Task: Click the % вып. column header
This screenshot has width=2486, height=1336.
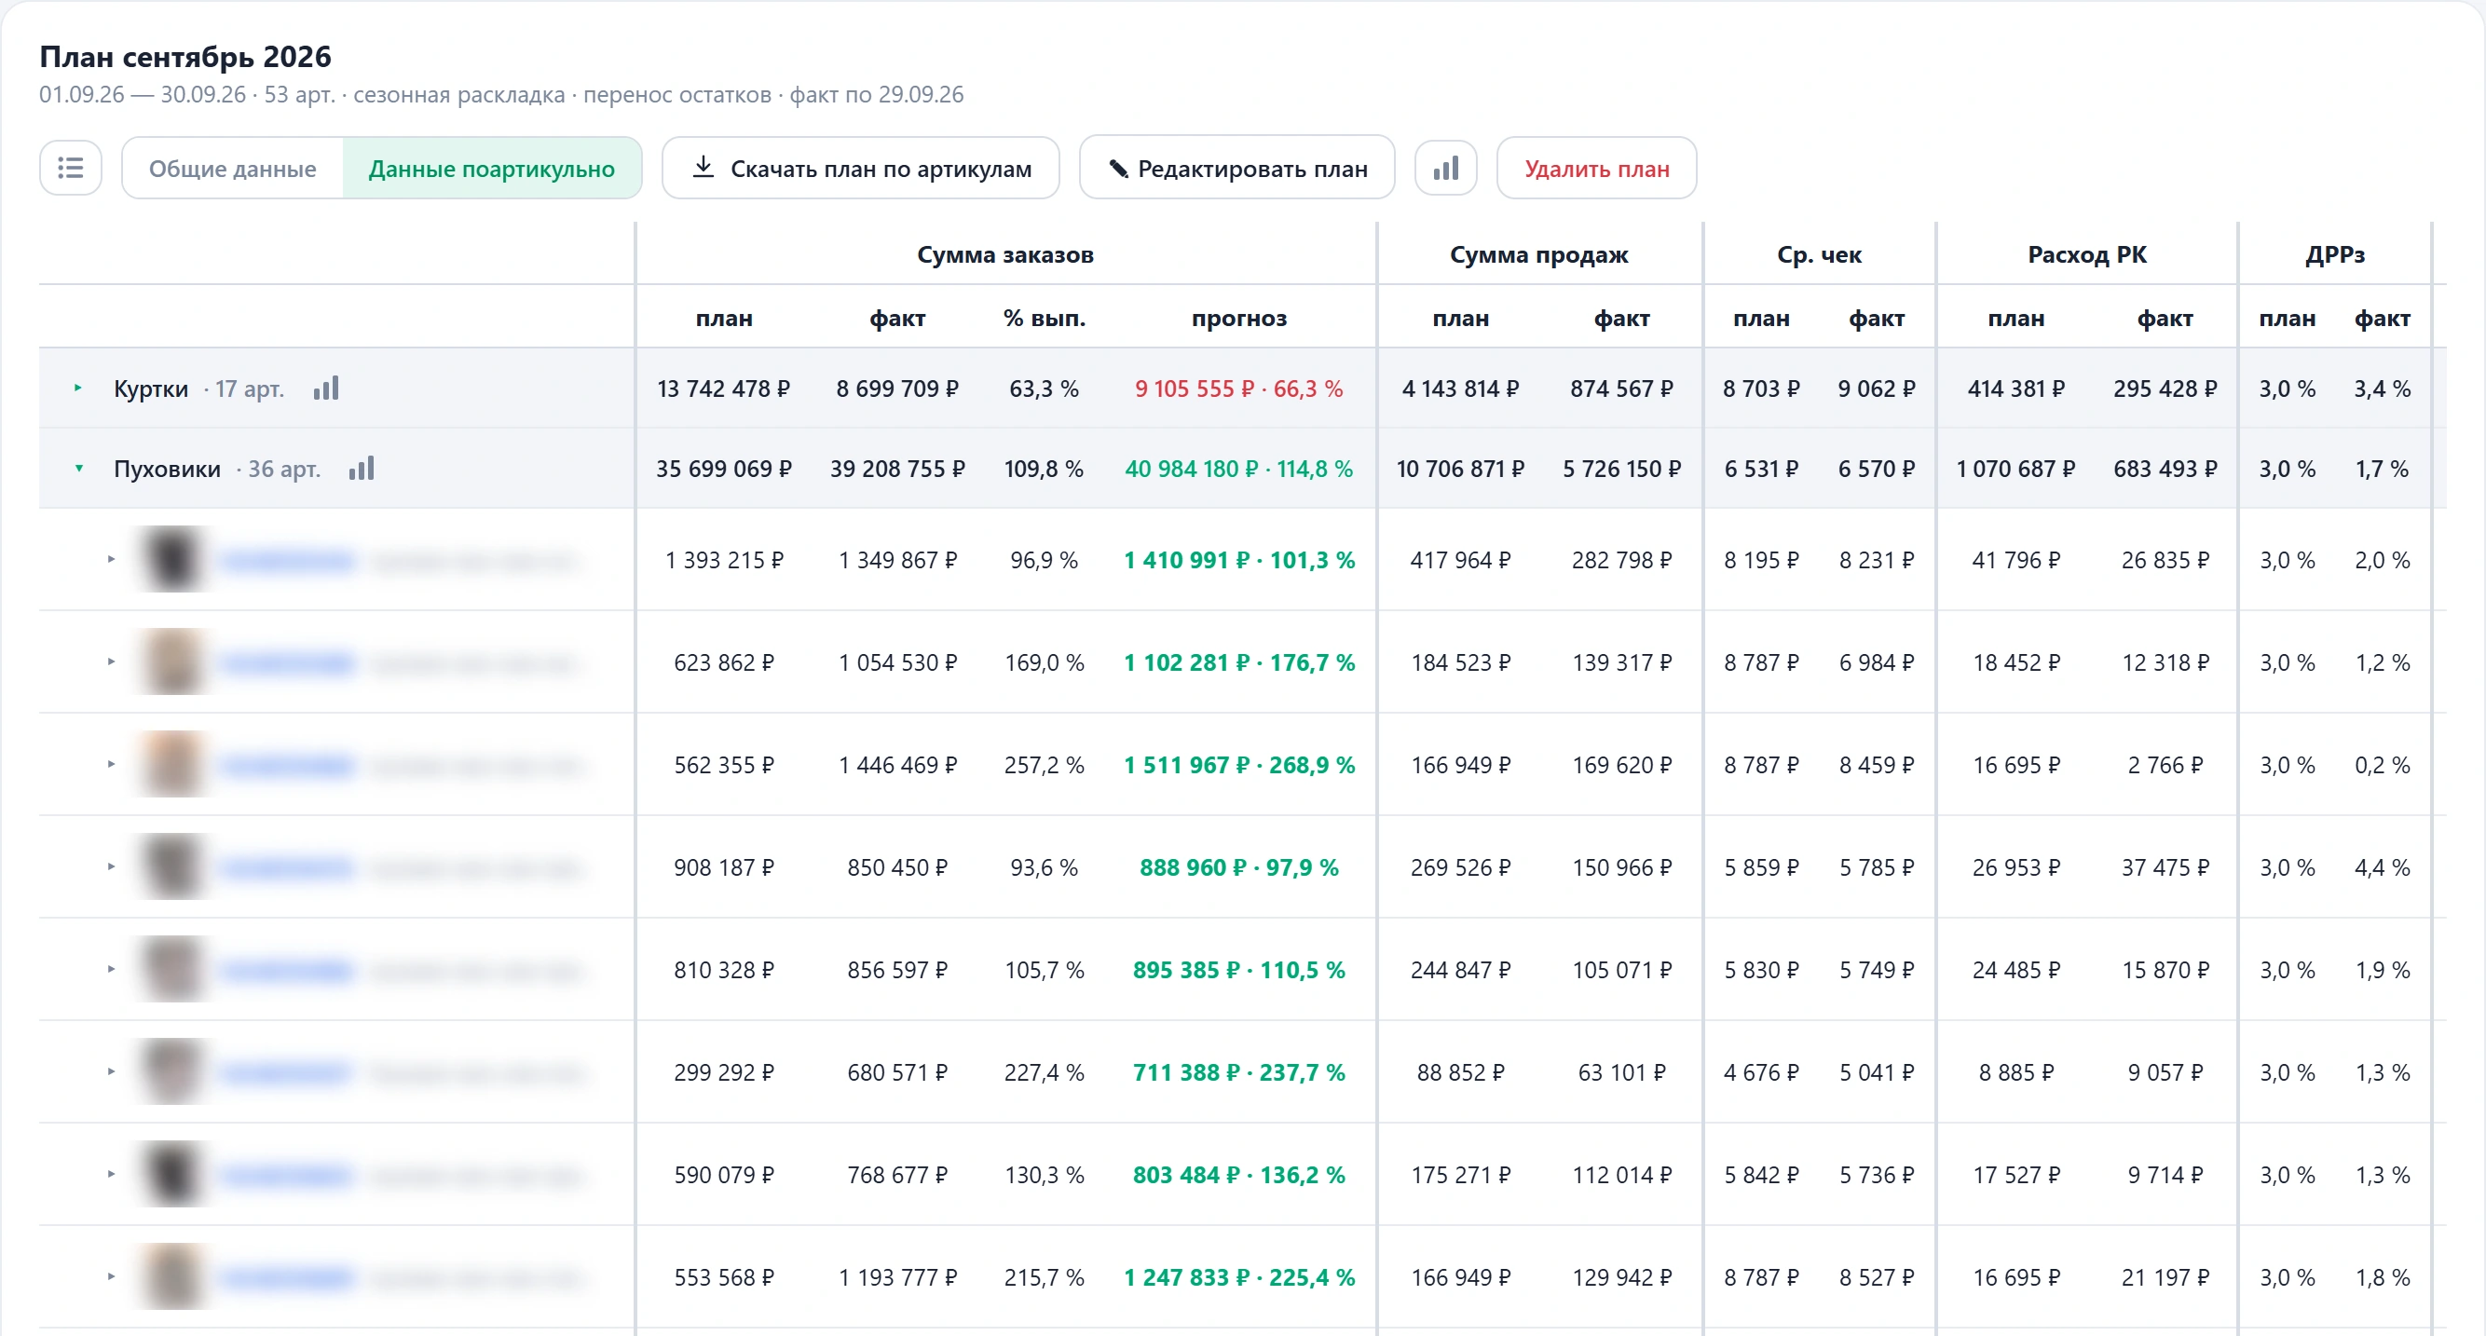Action: pos(1045,319)
